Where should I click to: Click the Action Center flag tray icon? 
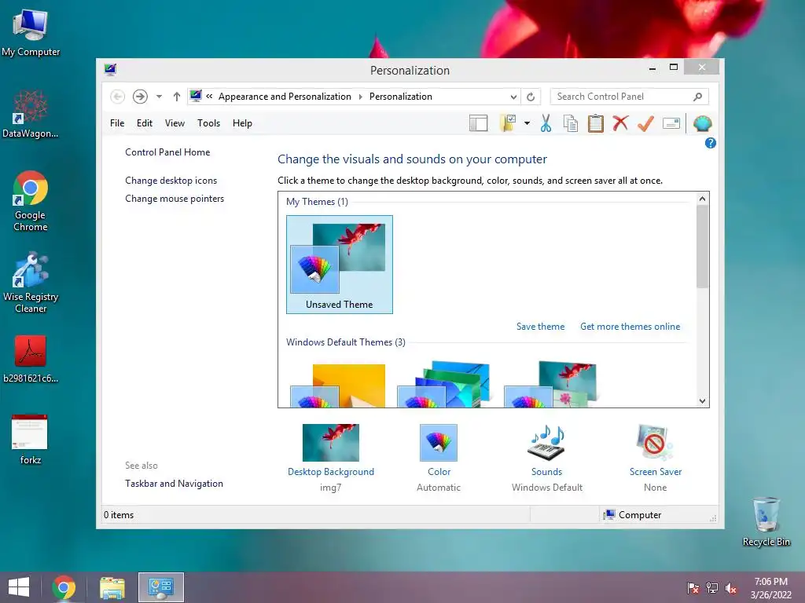tap(693, 588)
